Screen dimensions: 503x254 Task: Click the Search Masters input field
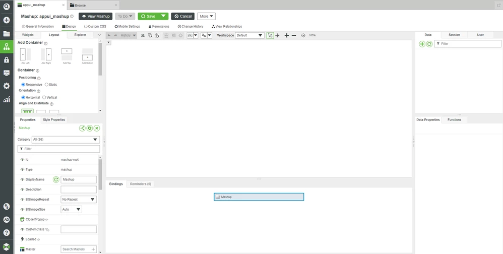pyautogui.click(x=79, y=249)
